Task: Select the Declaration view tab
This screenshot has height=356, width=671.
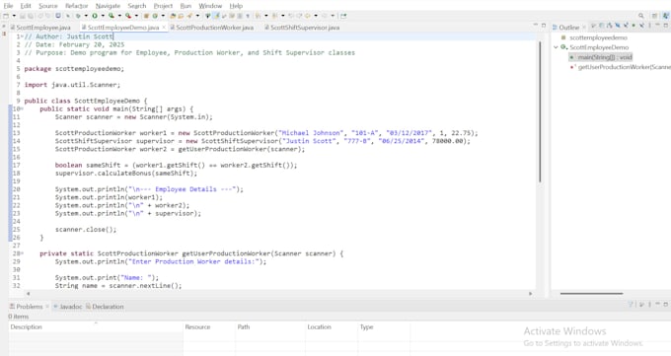Action: click(105, 307)
